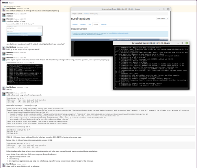Viewport: 197px width, 168px height.
Task: Maximize the 13-13-42.png image viewer window
Action: coord(182,43)
